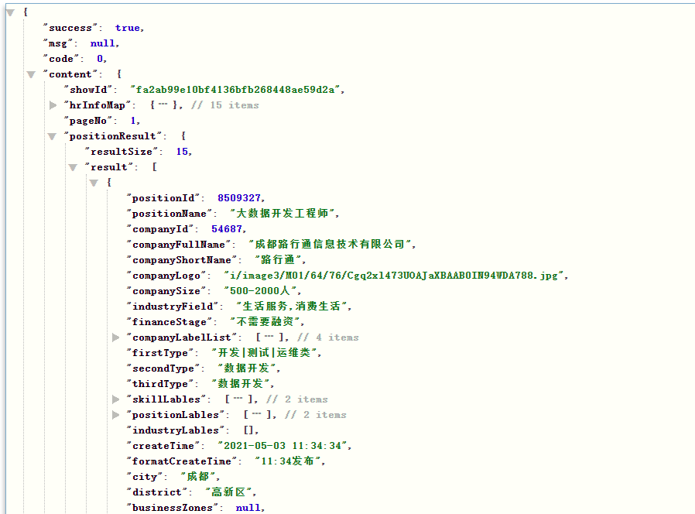Select the value 500-2000人
Image resolution: width=695 pixels, height=514 pixels.
pos(260,291)
